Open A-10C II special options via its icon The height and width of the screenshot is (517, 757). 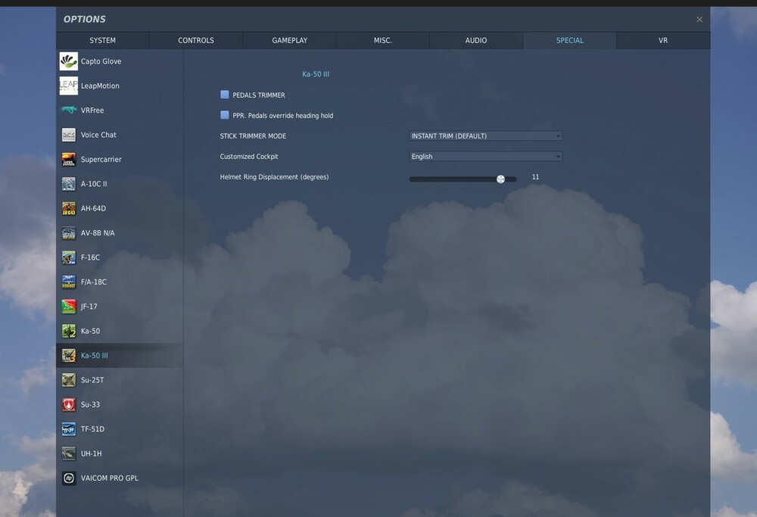(x=68, y=183)
